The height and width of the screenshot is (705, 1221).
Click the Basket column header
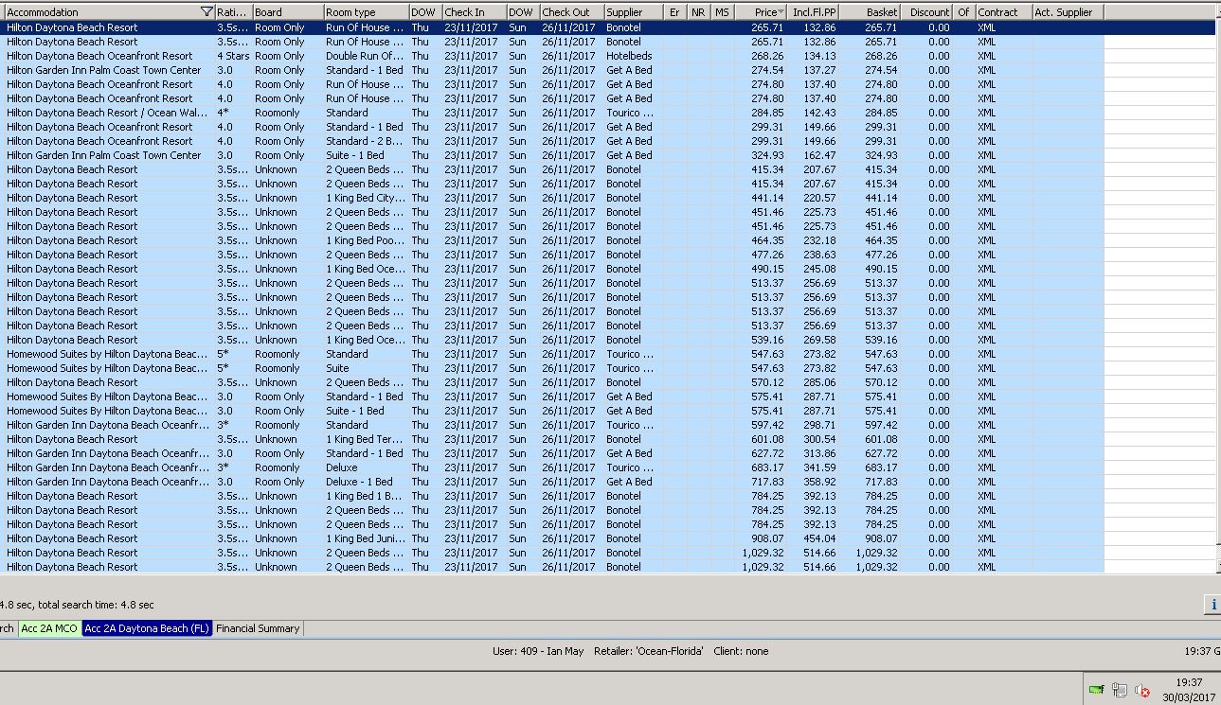pos(870,12)
